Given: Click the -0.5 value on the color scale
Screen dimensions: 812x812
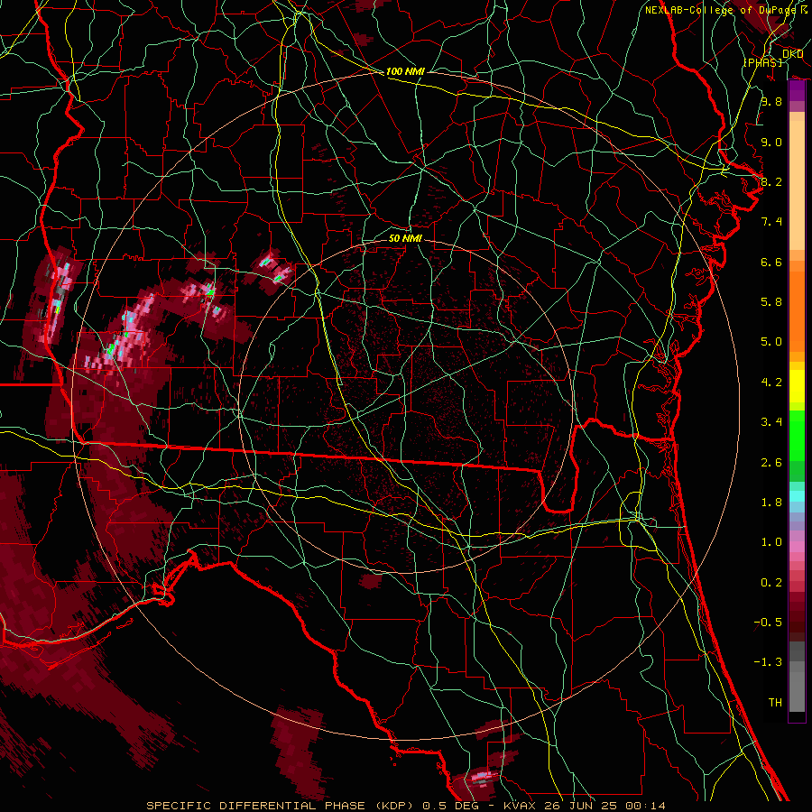Looking at the screenshot, I should pos(768,623).
